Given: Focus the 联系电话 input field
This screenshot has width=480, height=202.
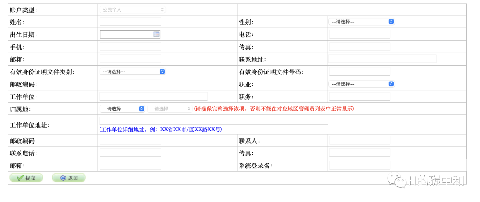Looking at the screenshot, I should [x=130, y=153].
